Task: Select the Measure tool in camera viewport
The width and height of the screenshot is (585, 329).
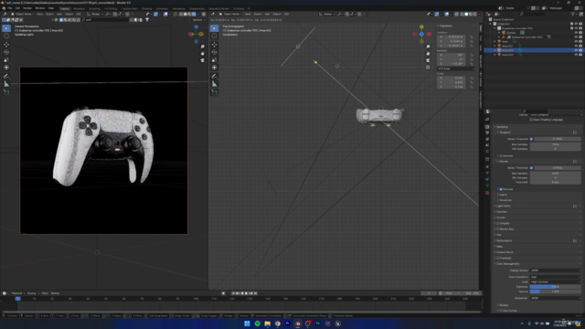Action: click(x=6, y=84)
